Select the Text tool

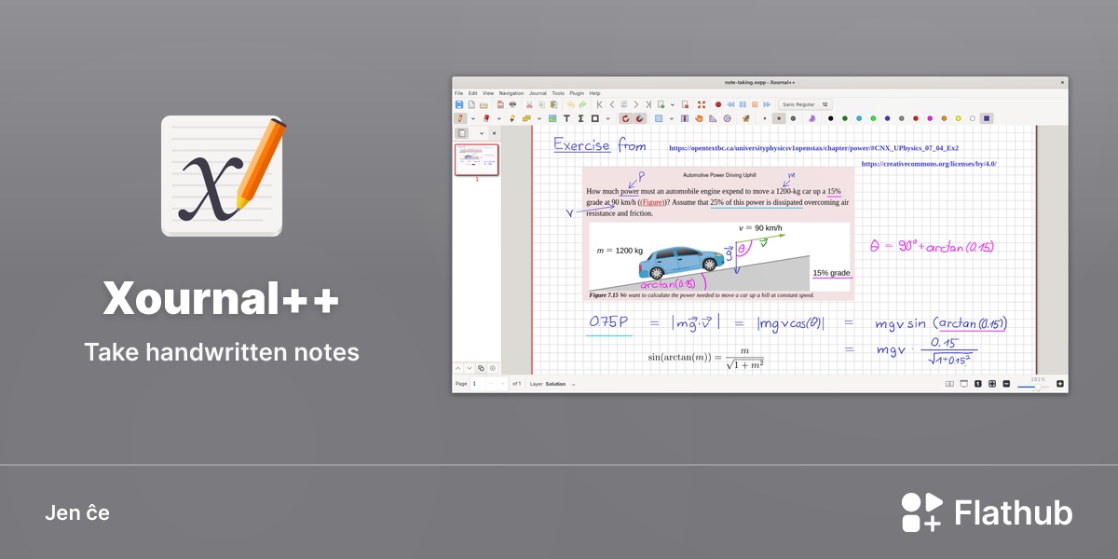(566, 118)
